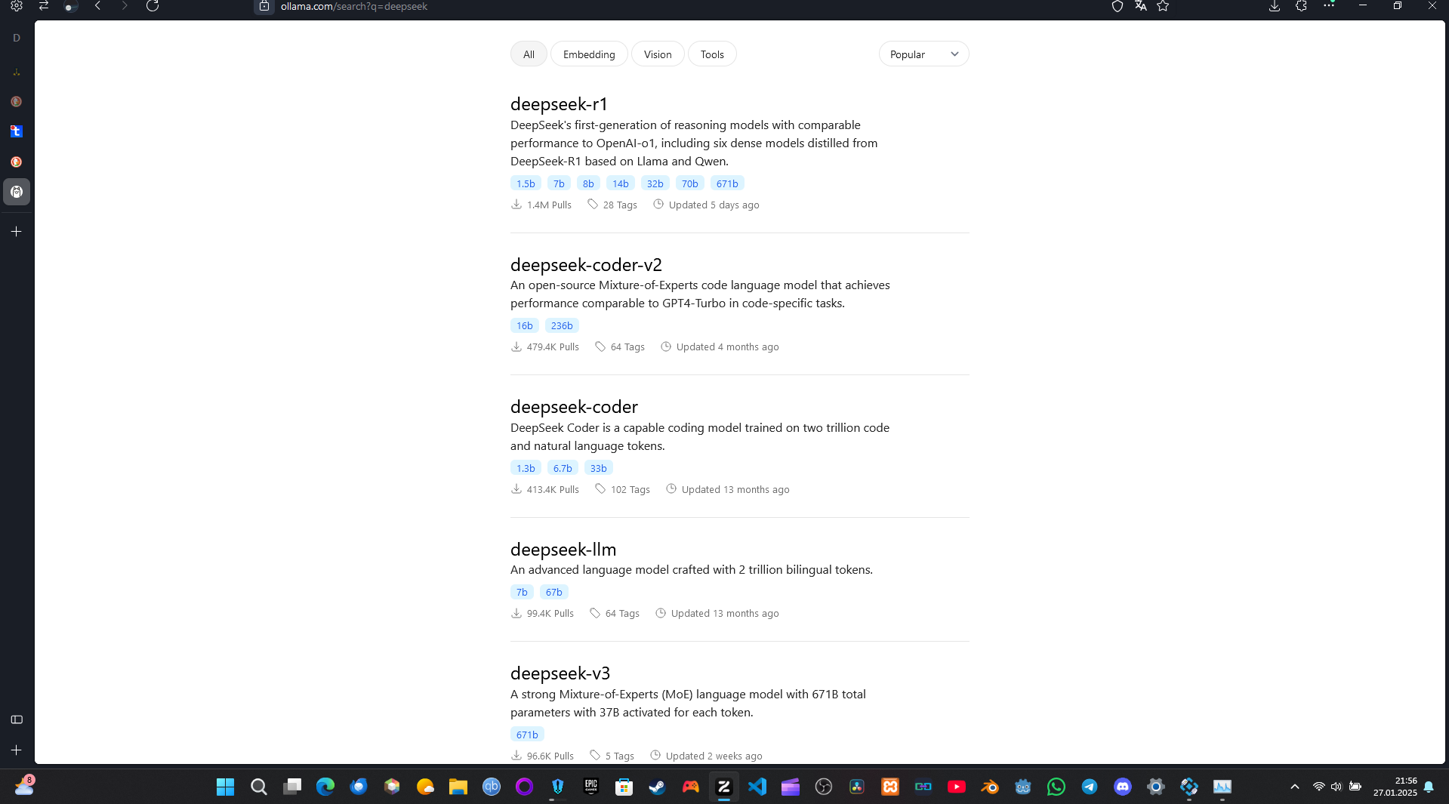Viewport: 1449px width, 804px height.
Task: Click the 671b tag under deepseek-r1
Action: click(727, 183)
